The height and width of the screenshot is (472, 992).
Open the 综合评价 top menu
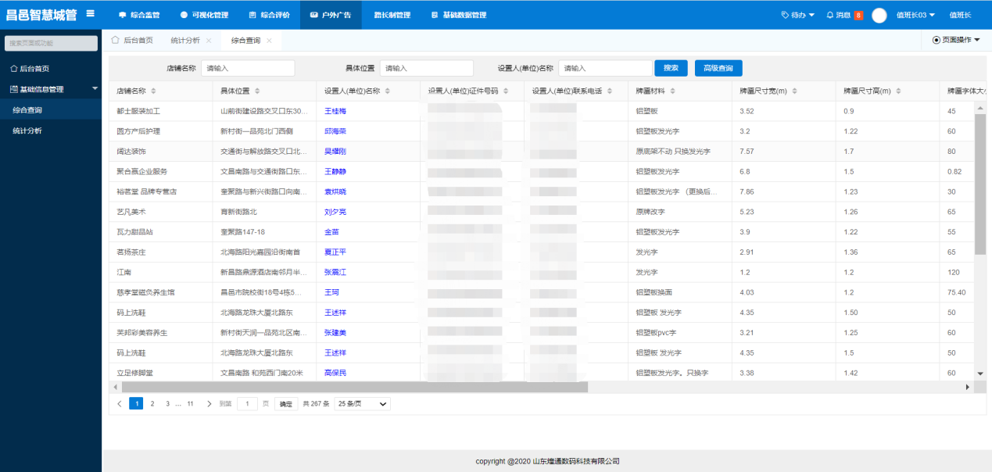(269, 15)
